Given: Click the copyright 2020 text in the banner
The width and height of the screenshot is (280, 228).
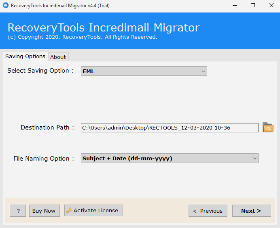Looking at the screenshot, I should [x=82, y=37].
